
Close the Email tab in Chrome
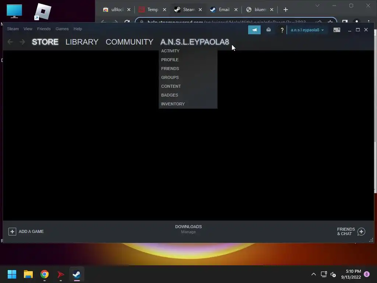(x=236, y=10)
